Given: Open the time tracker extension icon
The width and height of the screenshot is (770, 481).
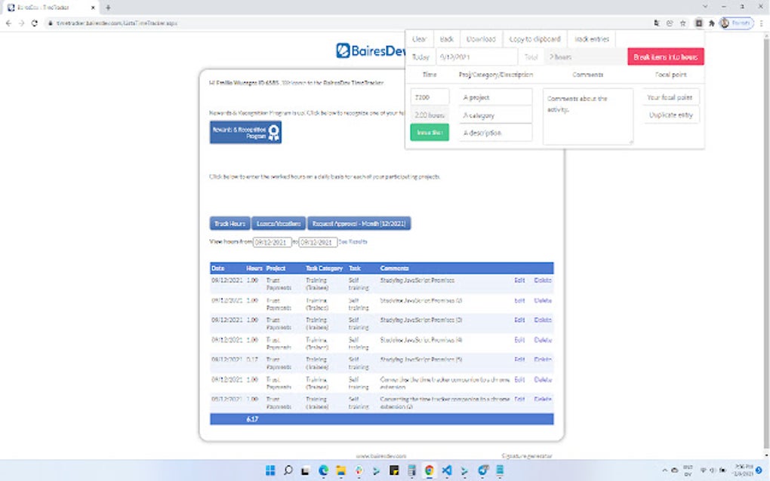Looking at the screenshot, I should click(x=698, y=23).
